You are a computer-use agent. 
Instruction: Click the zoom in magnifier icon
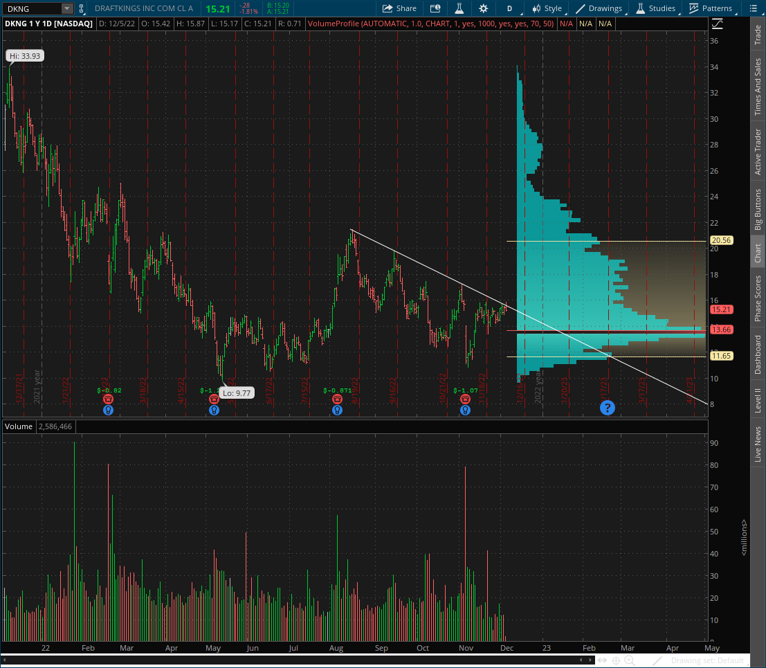(630, 660)
